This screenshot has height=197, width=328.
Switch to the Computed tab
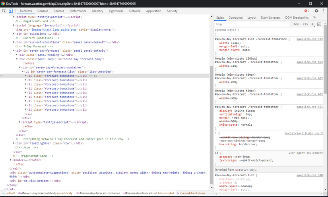235,18
